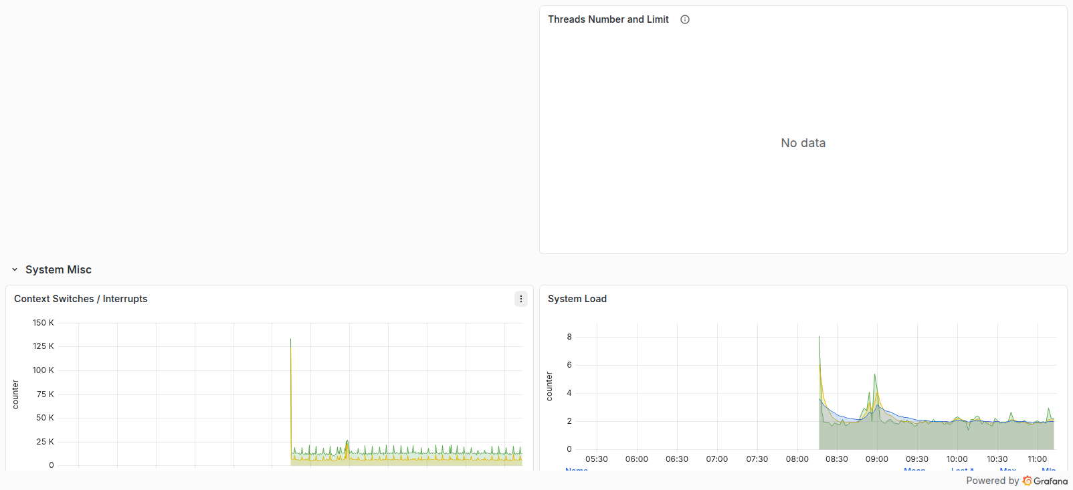Screen dimensions: 1073x490
Task: Click the 06:30 time axis label
Action: pyautogui.click(x=677, y=459)
